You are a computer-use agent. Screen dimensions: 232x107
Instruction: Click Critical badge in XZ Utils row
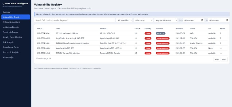pos(148,33)
